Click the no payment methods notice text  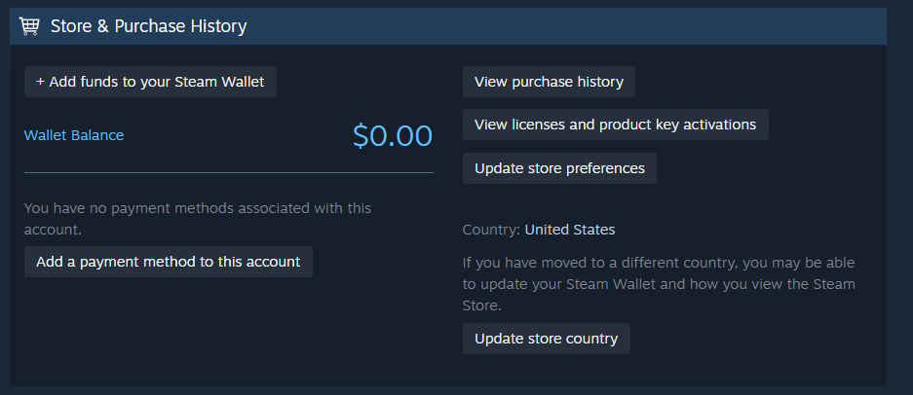tap(197, 208)
